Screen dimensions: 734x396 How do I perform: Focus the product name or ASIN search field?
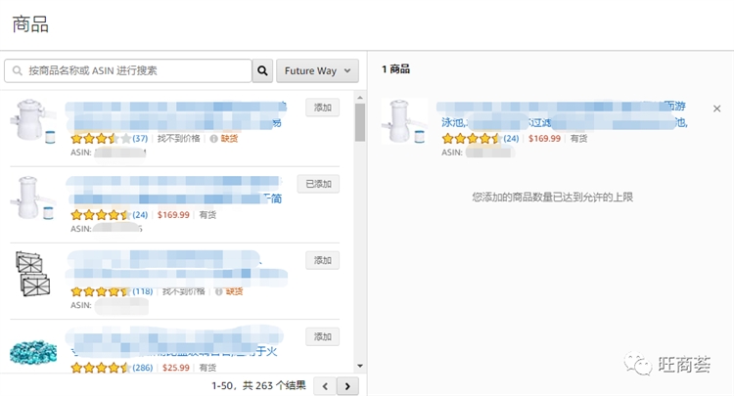(x=128, y=70)
